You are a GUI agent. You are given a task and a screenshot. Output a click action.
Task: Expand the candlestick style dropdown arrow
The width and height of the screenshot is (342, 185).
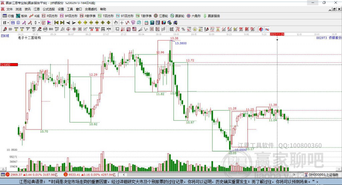coord(39,23)
